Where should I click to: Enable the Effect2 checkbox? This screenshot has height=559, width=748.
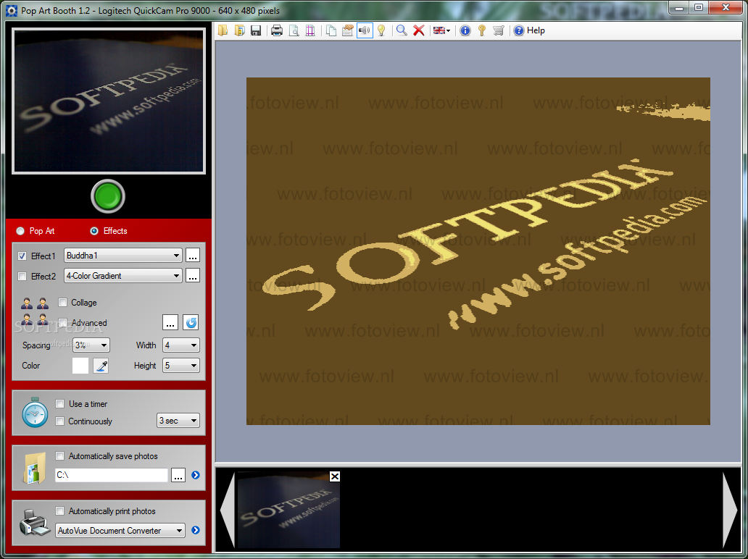[22, 277]
